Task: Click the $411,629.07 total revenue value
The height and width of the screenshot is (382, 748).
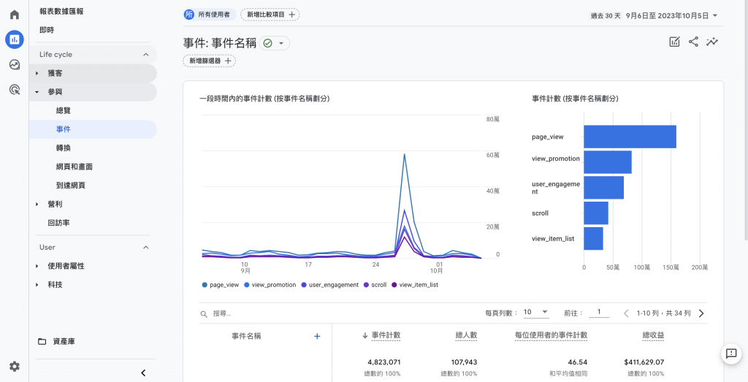Action: (x=644, y=362)
